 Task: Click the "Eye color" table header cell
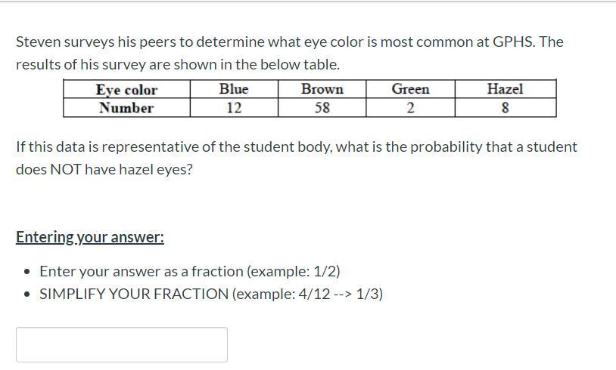(126, 90)
